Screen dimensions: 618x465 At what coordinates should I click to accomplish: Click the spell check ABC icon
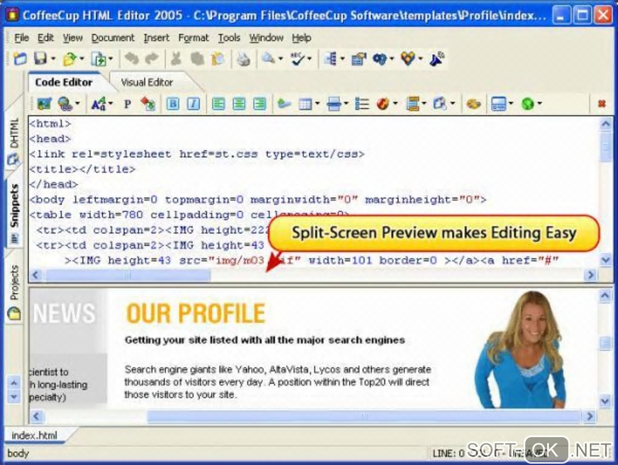pyautogui.click(x=297, y=59)
